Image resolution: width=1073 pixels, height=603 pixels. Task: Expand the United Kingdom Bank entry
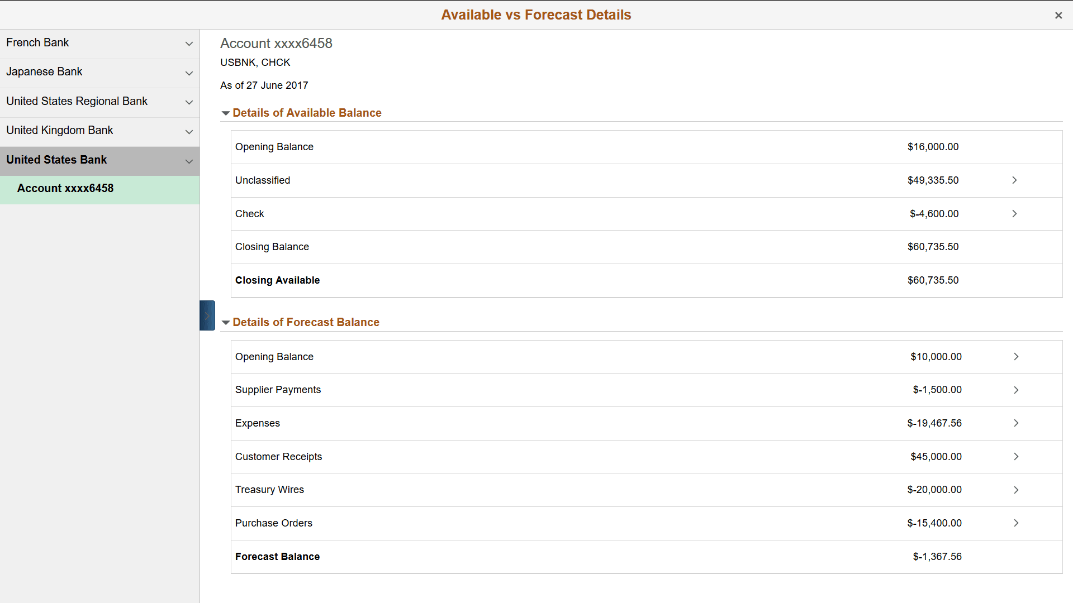189,132
